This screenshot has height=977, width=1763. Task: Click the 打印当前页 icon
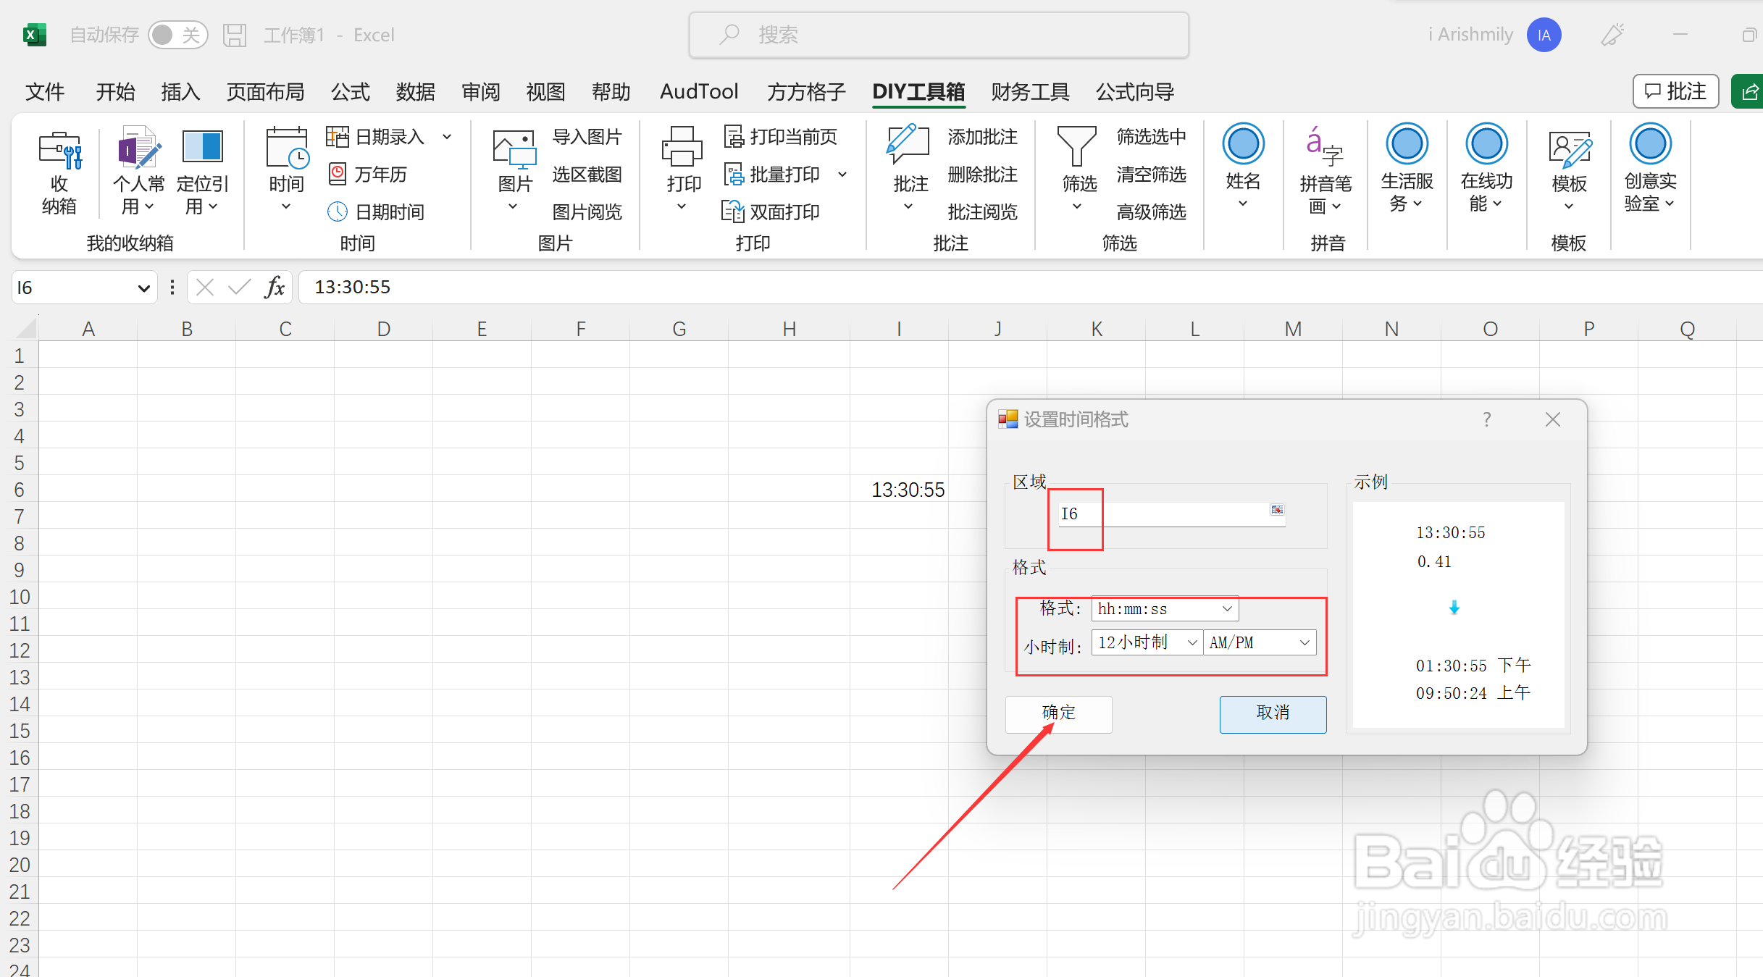734,136
